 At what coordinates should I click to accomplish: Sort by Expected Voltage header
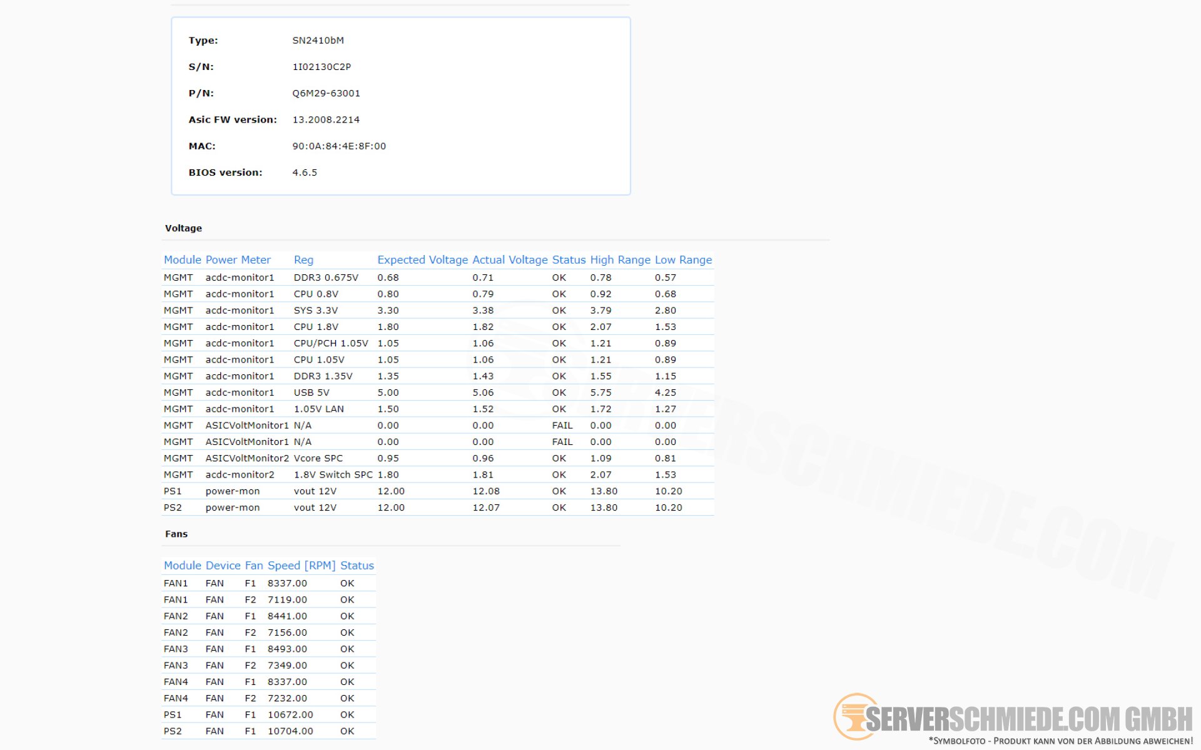[422, 259]
